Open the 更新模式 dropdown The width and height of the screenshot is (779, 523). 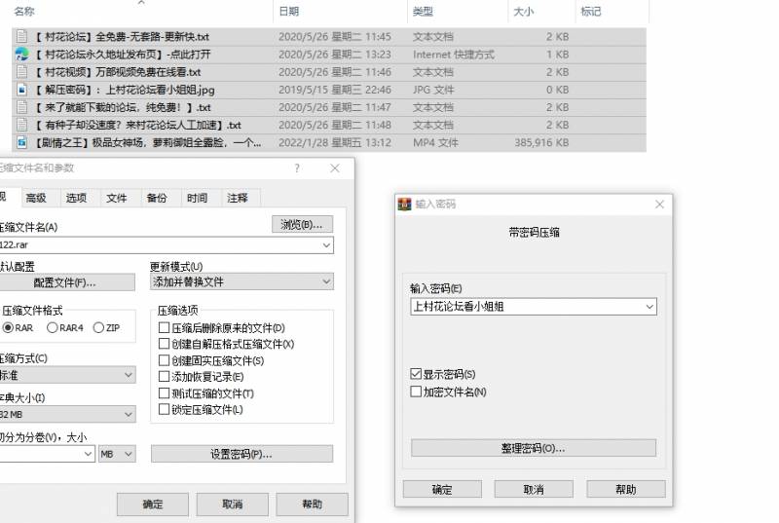241,281
